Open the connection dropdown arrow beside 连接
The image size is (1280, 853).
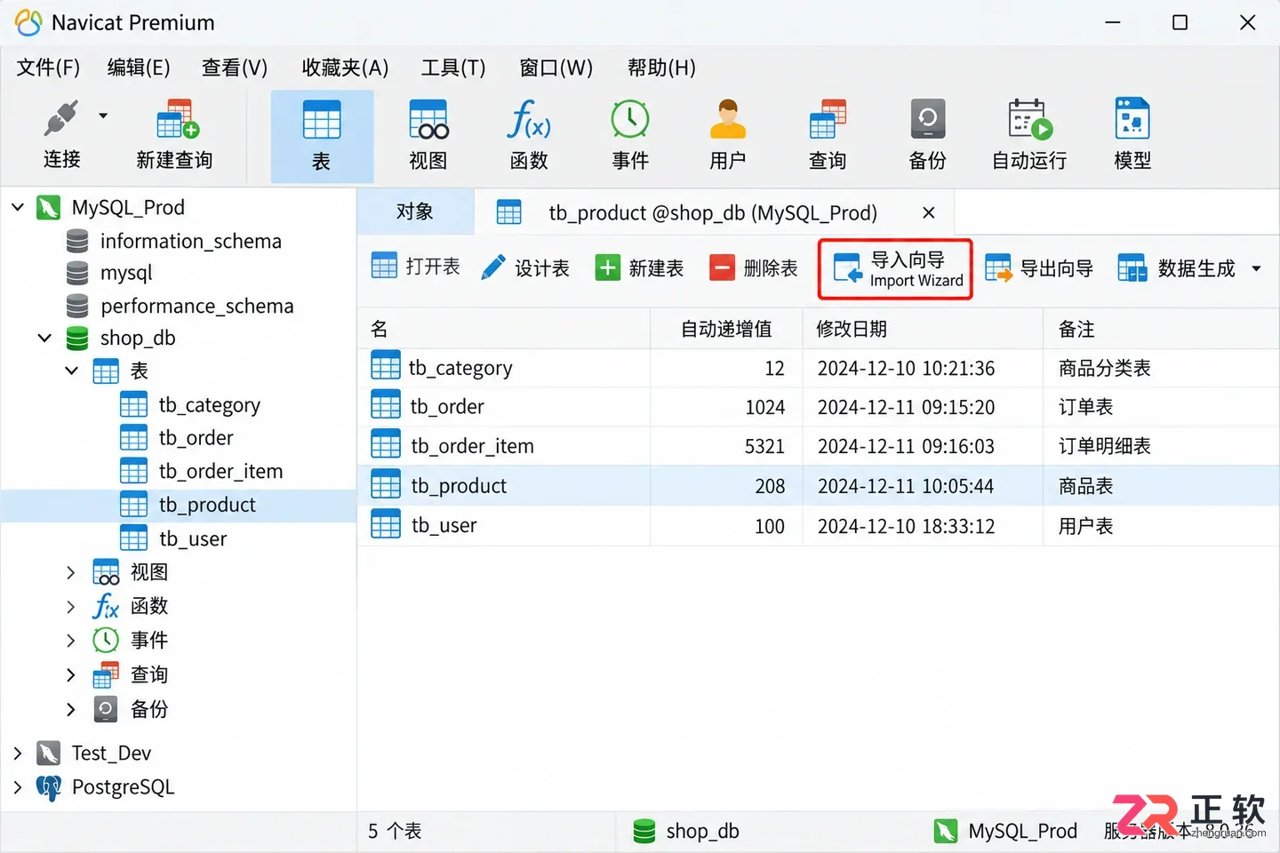coord(103,116)
